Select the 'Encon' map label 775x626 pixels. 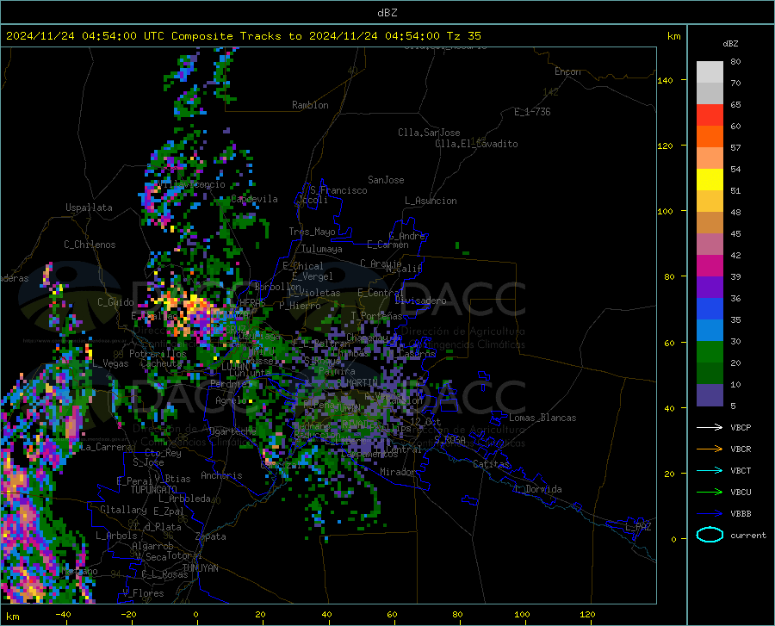click(x=567, y=71)
